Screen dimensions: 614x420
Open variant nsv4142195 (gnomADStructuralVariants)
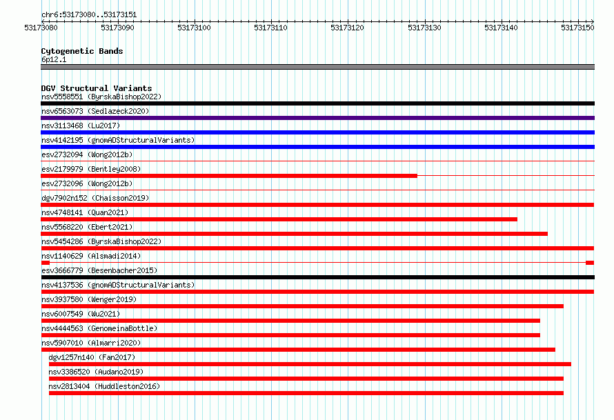click(x=118, y=140)
